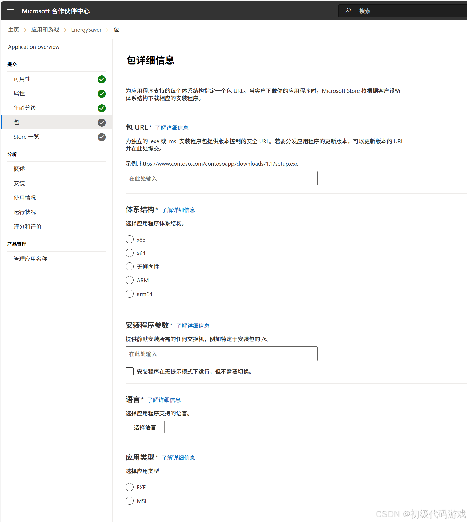467x522 pixels.
Task: Open EnergySaver breadcrumb link
Action: coord(86,30)
